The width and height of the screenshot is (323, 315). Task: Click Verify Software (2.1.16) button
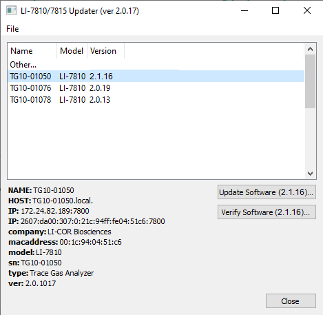(267, 212)
